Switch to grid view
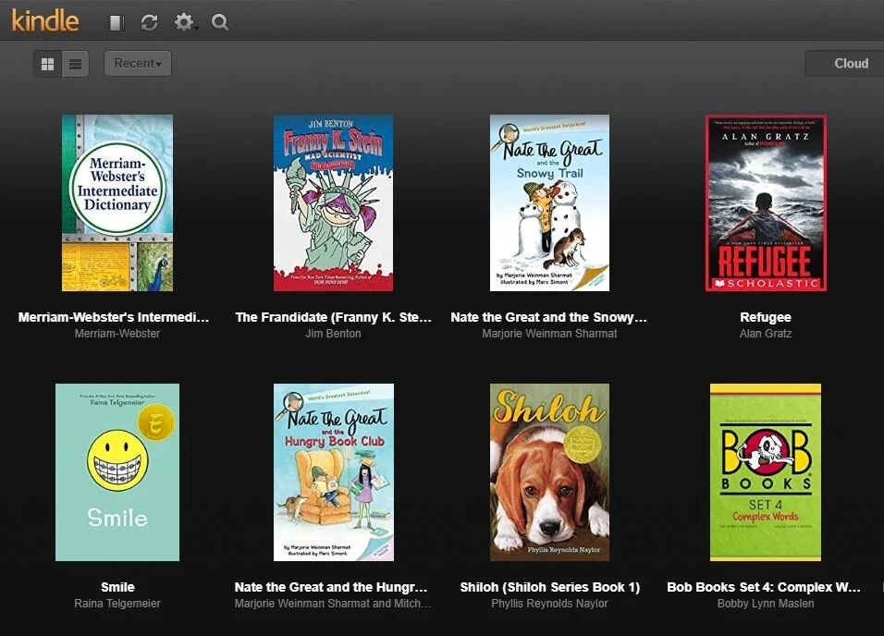Viewport: 884px width, 636px height. [47, 64]
